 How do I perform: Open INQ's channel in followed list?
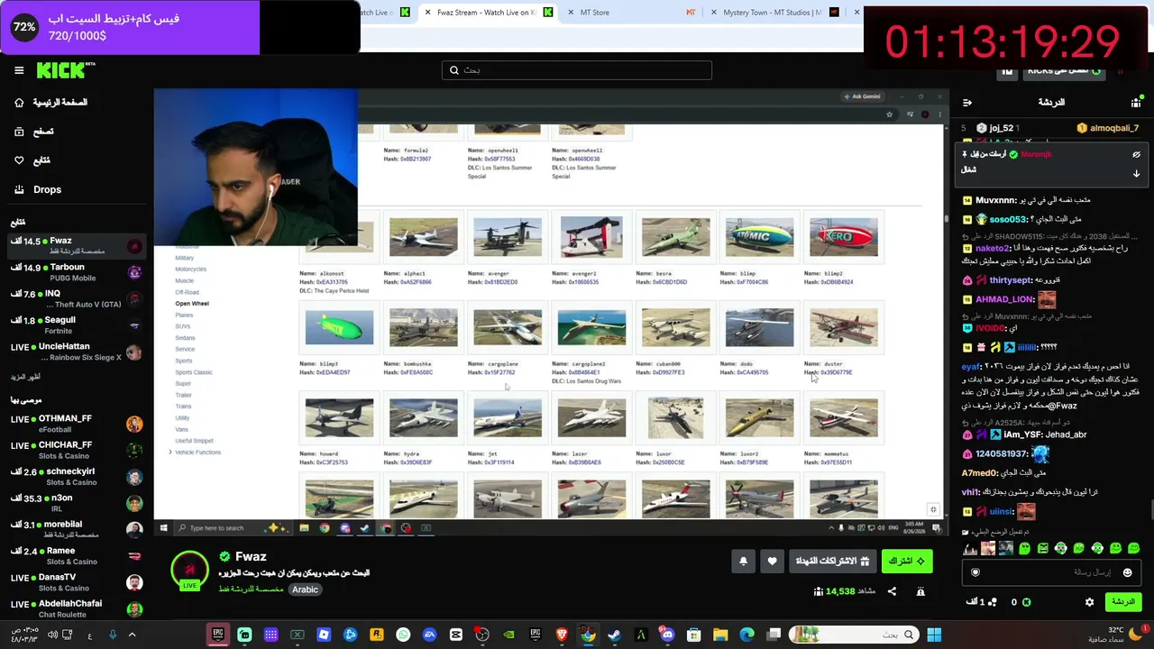pyautogui.click(x=77, y=298)
